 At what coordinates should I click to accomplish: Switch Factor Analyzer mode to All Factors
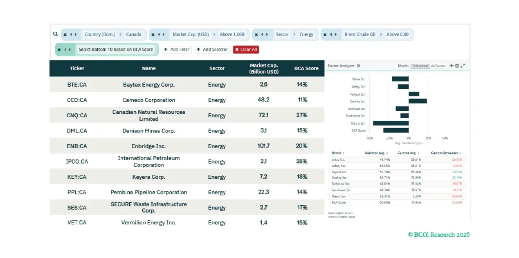pyautogui.click(x=438, y=66)
